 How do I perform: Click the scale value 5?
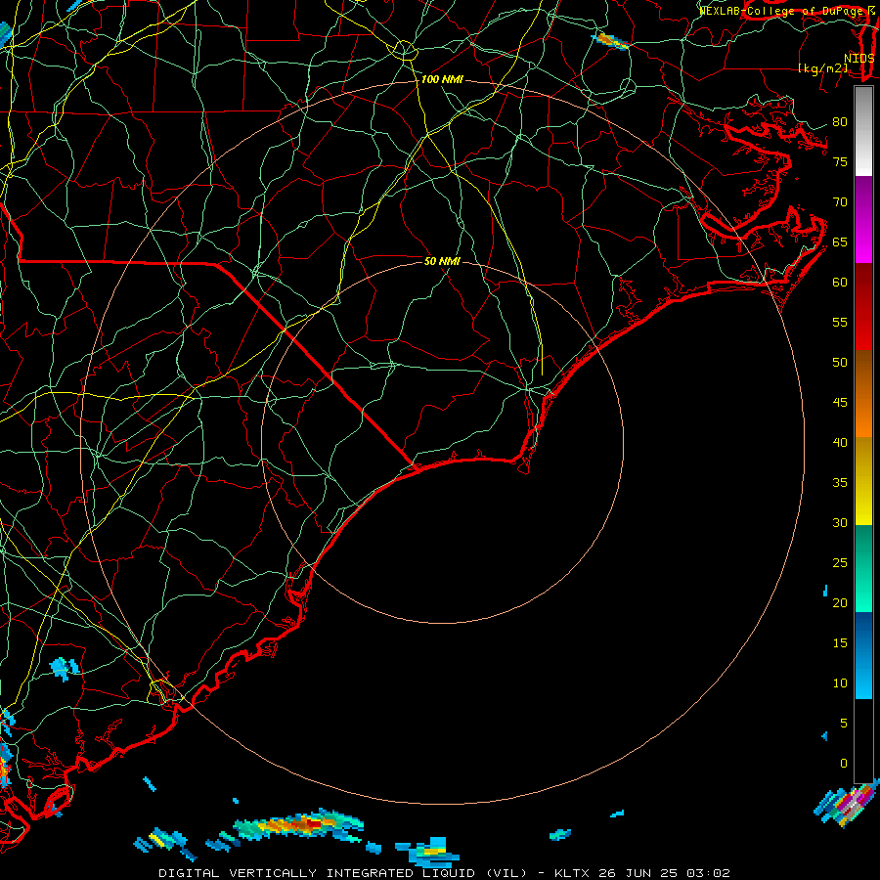pos(844,724)
